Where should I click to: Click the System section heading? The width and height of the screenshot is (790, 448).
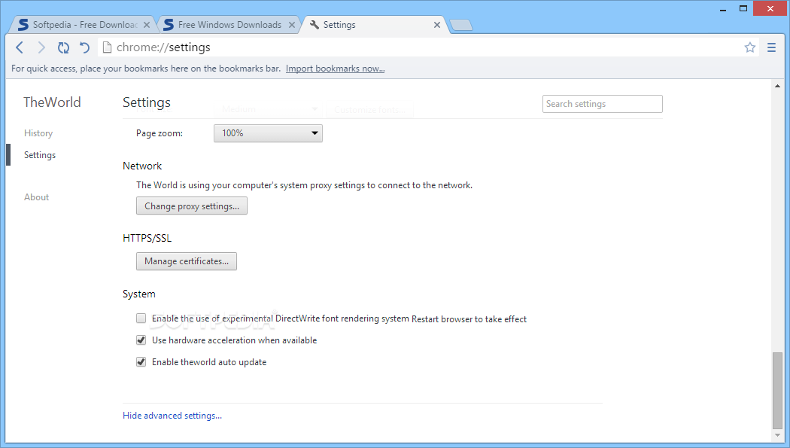[x=139, y=294]
